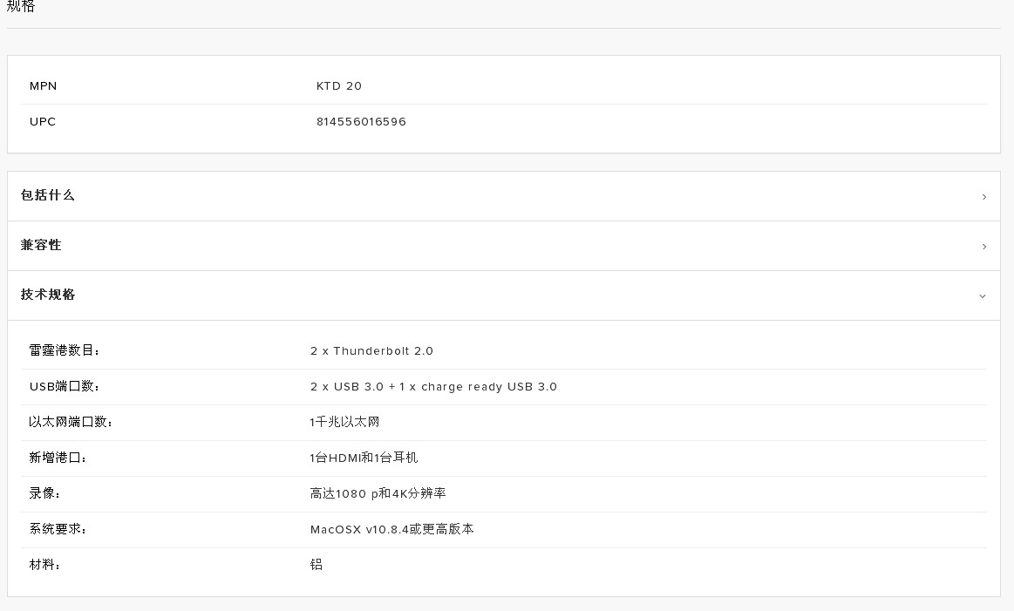Click the 录像 label
The width and height of the screenshot is (1014, 611).
(44, 493)
